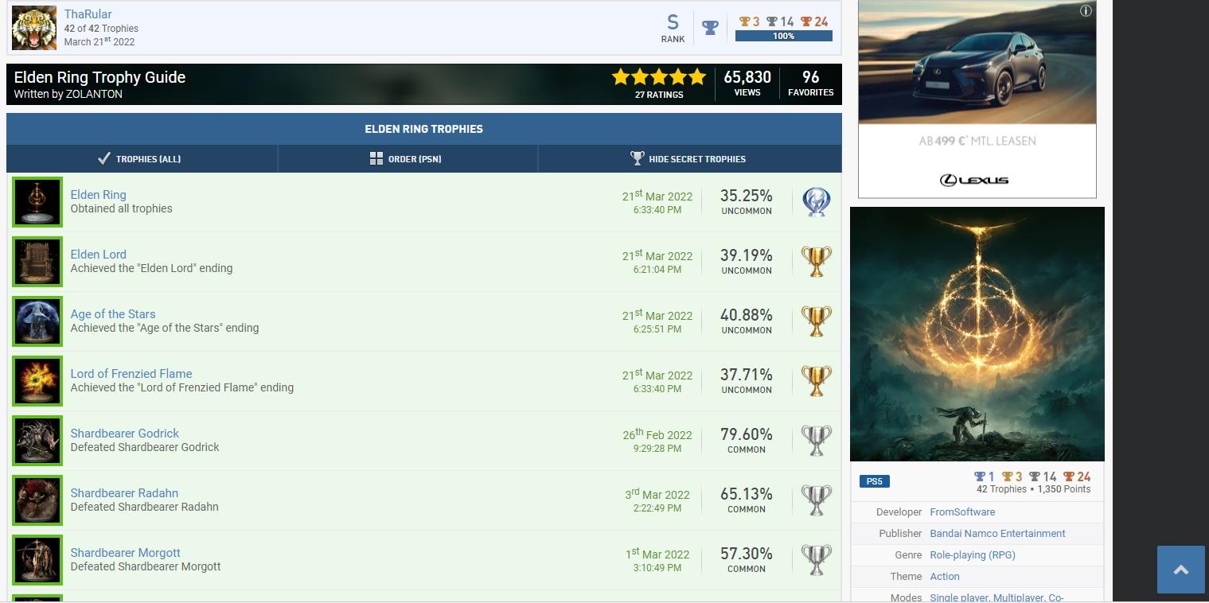Click the five-star guide rating

(658, 77)
